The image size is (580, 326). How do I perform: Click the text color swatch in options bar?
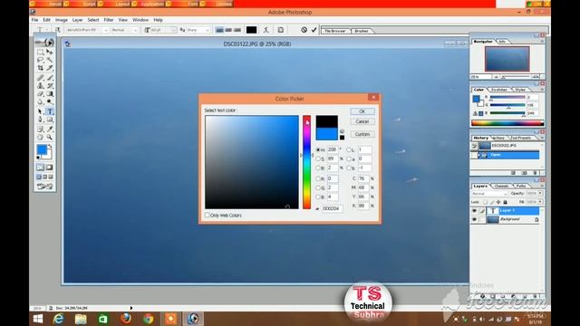[x=252, y=30]
